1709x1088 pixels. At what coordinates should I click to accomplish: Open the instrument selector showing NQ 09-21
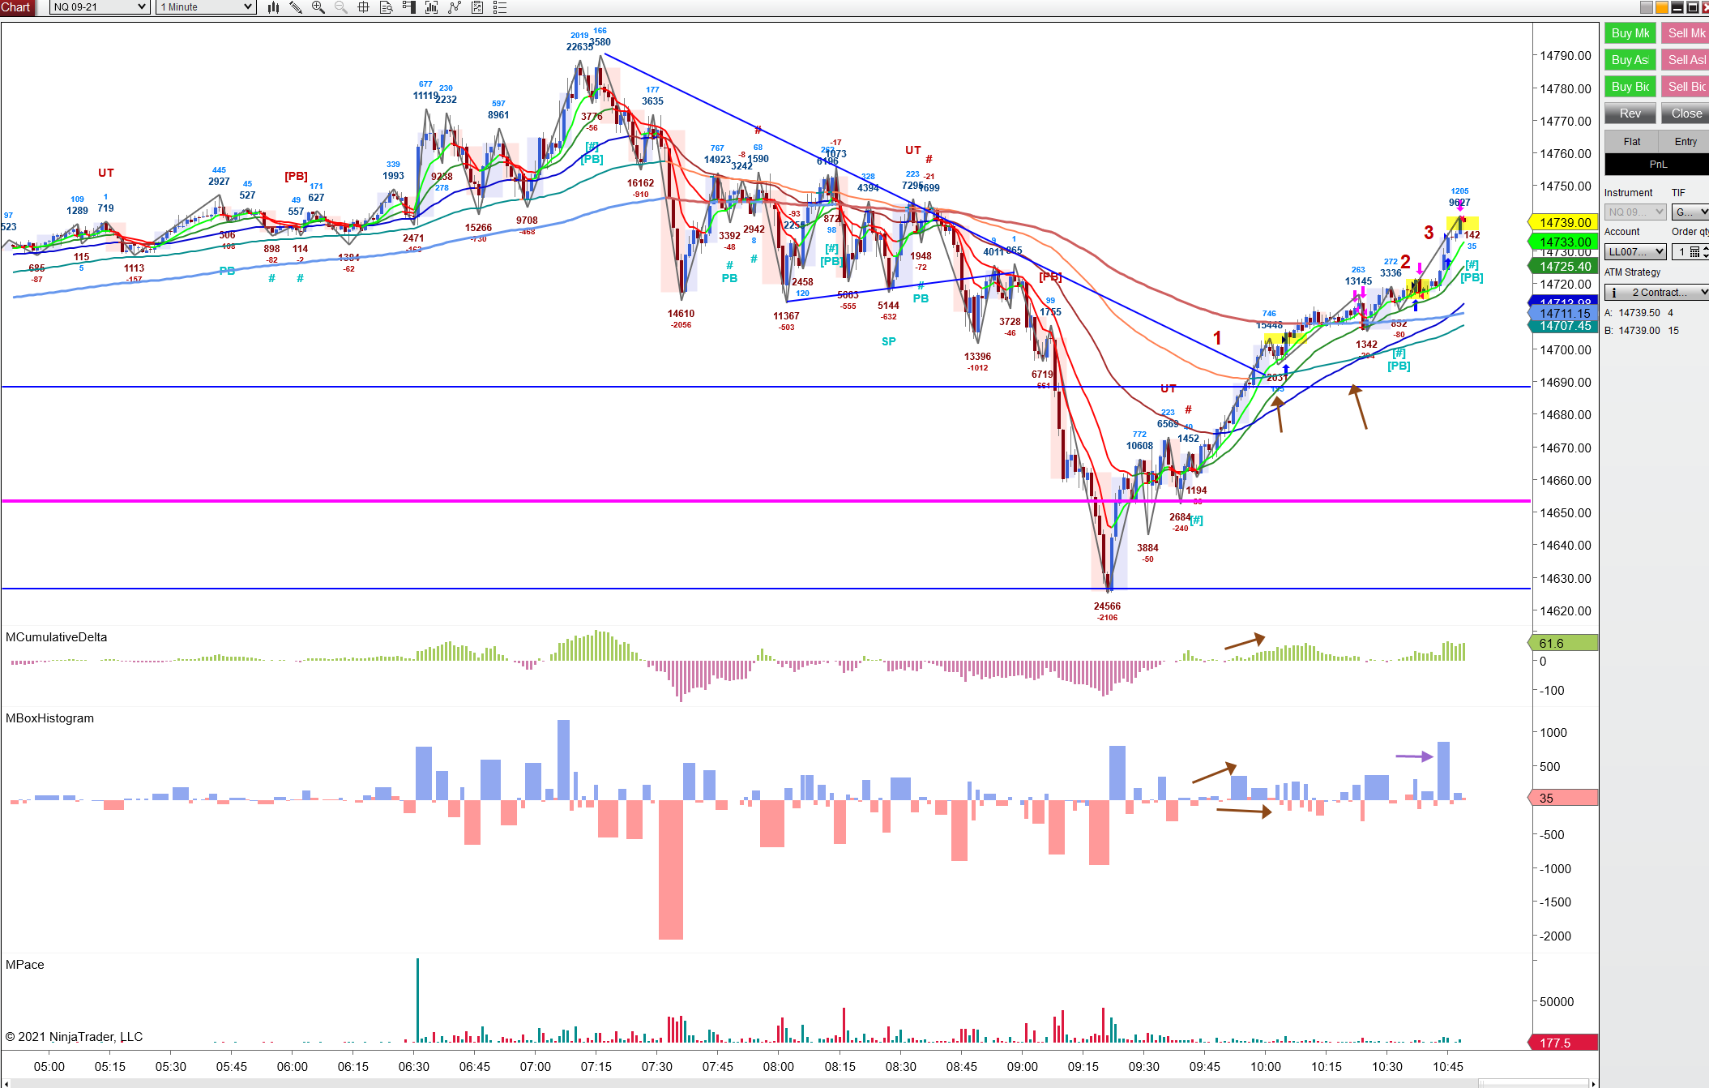pyautogui.click(x=100, y=7)
